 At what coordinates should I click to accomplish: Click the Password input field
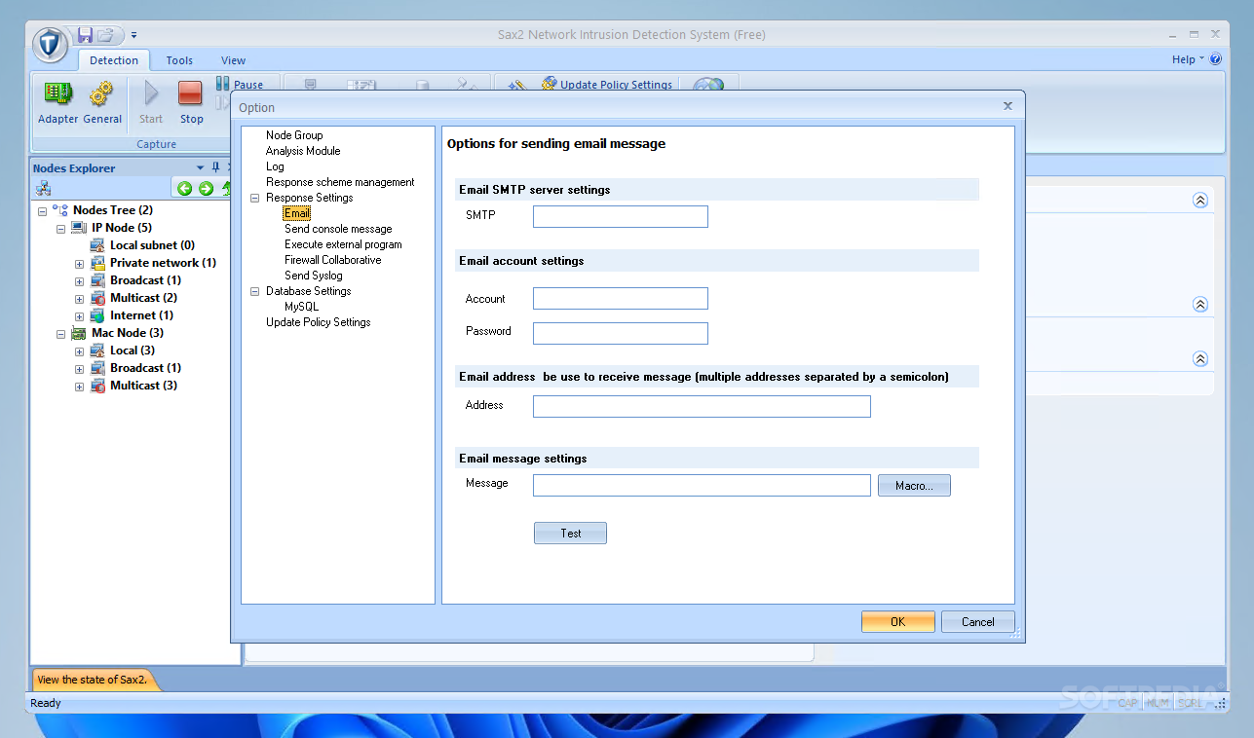tap(621, 333)
